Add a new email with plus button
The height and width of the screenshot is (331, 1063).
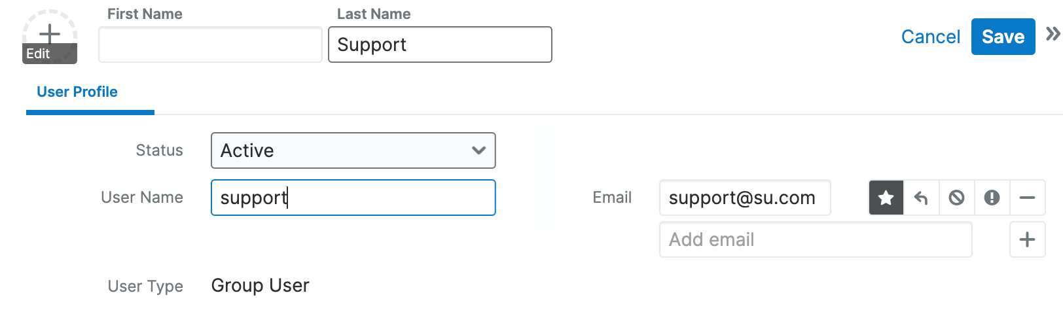click(1028, 239)
